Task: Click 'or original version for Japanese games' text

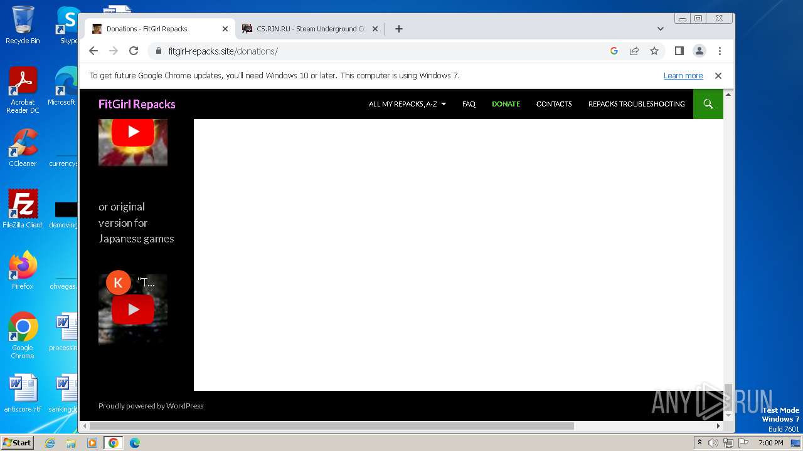Action: [x=136, y=222]
